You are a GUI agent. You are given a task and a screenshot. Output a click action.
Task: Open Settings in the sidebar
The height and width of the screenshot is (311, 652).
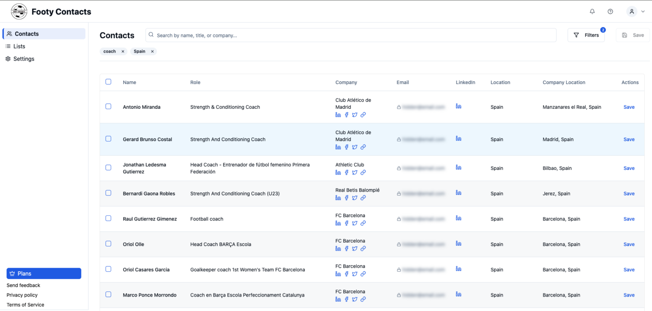click(x=23, y=59)
